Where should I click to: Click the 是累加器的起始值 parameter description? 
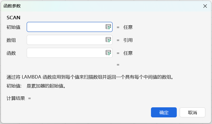(x=48, y=86)
